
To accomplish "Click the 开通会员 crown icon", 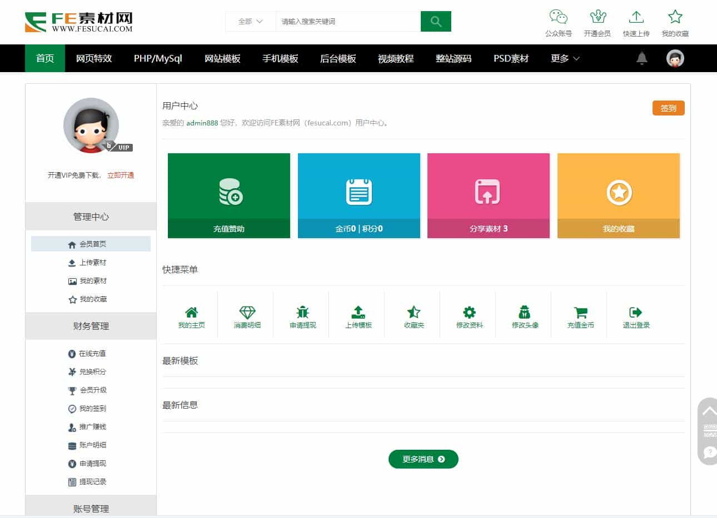I will coord(598,17).
